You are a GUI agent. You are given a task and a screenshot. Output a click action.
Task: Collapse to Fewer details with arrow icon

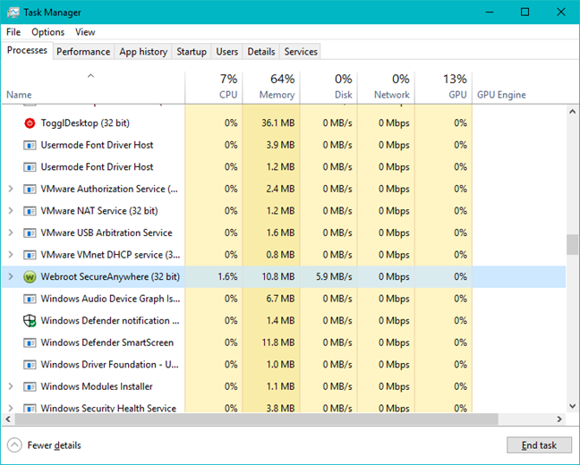(x=14, y=445)
